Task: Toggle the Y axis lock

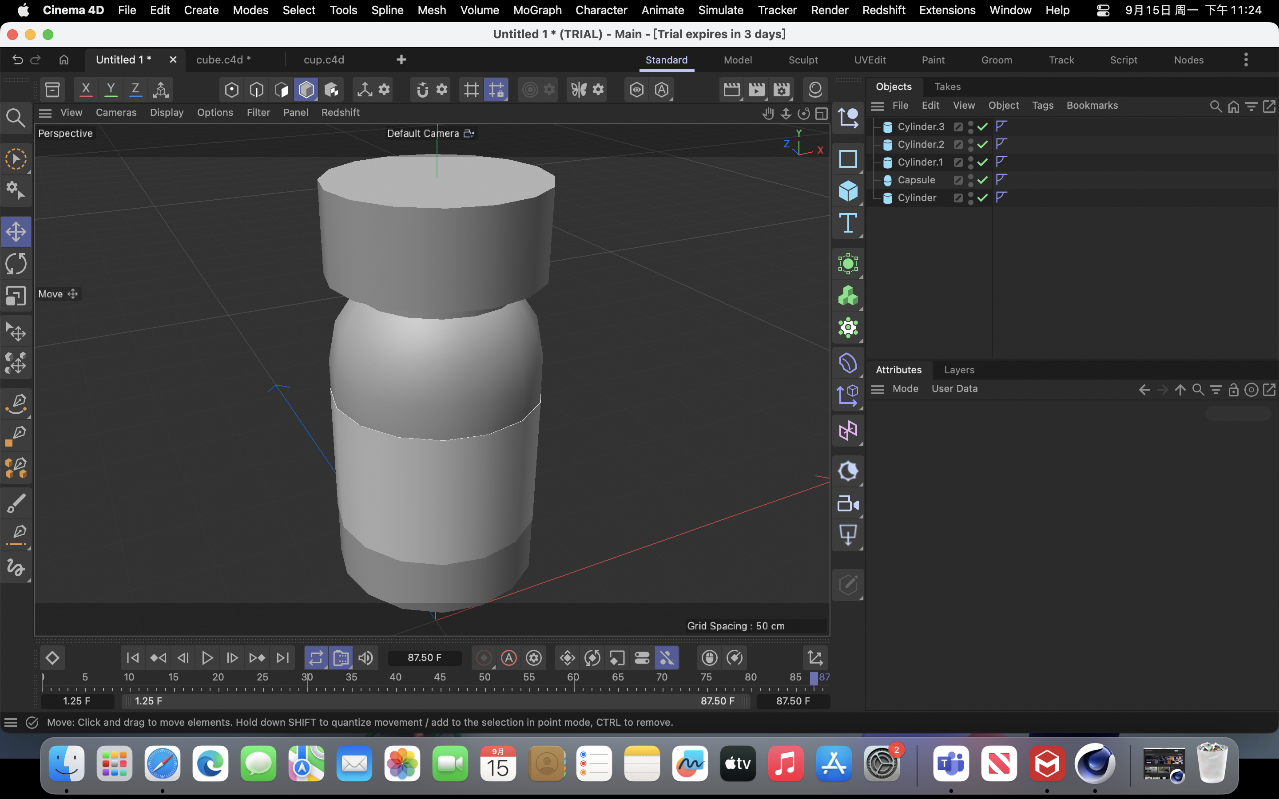Action: [x=111, y=89]
